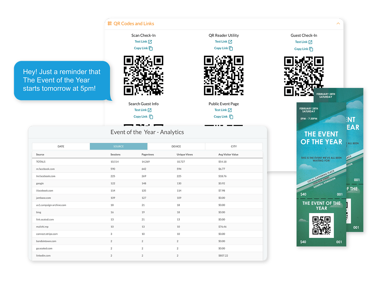Click Public Event Page copy icon
The height and width of the screenshot is (287, 375).
[231, 117]
